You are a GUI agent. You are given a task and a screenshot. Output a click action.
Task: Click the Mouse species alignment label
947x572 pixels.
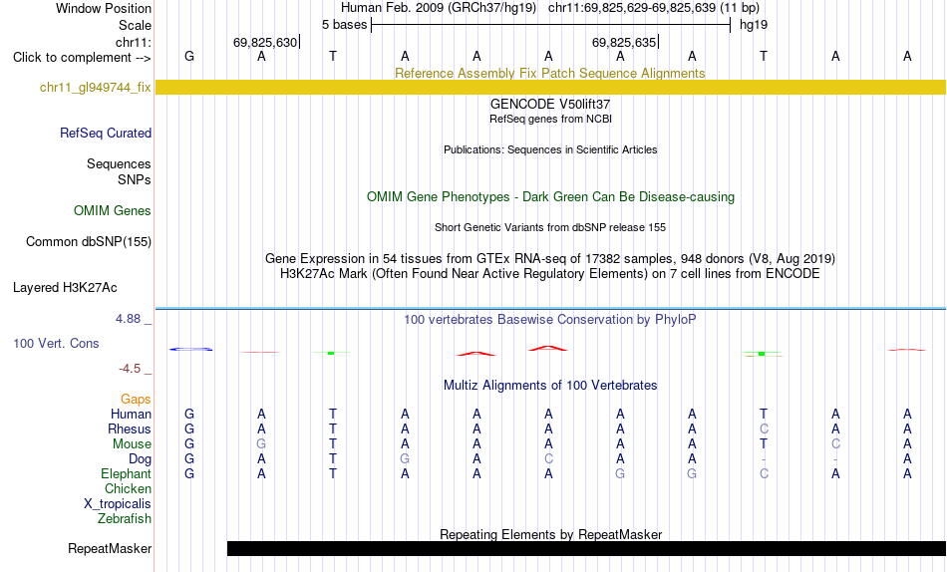coord(132,444)
